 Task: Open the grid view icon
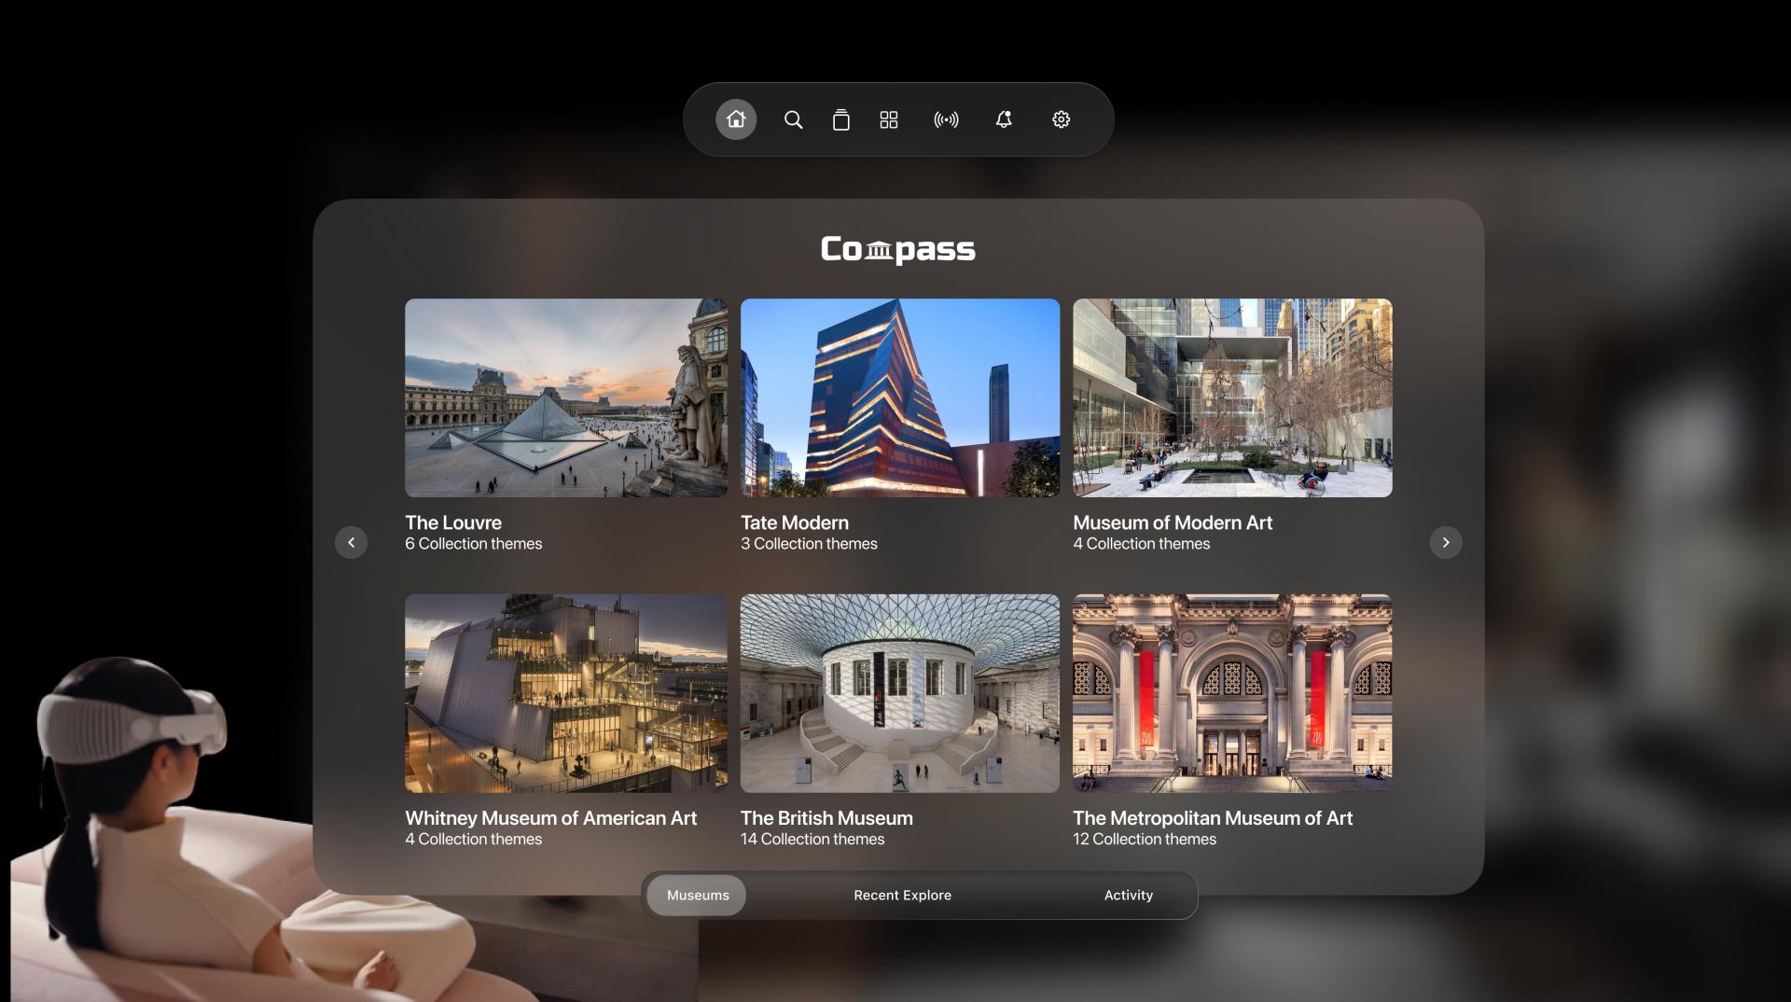point(888,119)
